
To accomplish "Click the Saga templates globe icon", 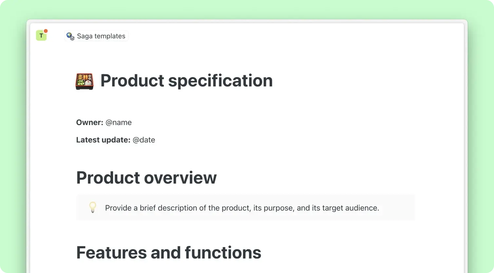I will click(x=70, y=36).
